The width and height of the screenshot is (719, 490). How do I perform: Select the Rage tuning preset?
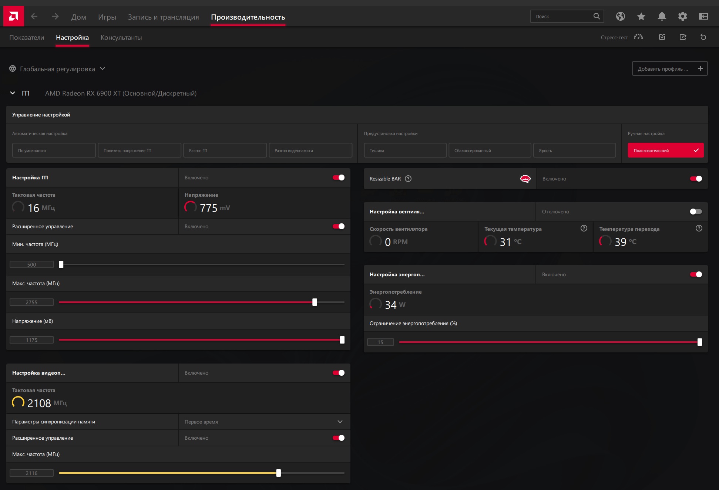tap(574, 151)
